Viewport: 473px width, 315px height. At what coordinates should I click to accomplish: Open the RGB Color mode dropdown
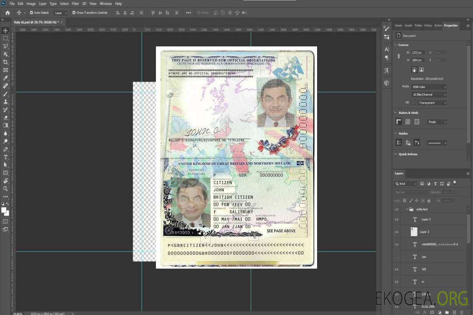429,87
